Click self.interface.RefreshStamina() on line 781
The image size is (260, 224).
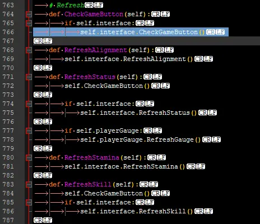(x=125, y=166)
